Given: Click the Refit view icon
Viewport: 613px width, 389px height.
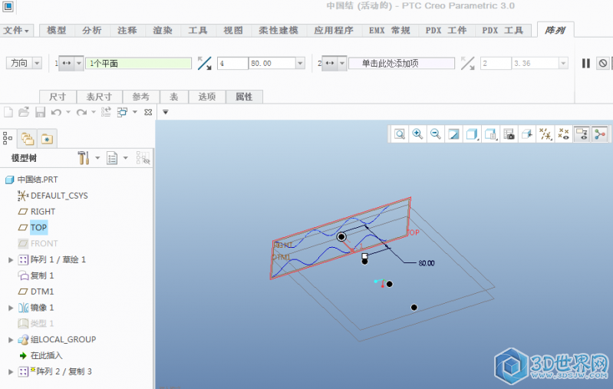Looking at the screenshot, I should tap(400, 134).
